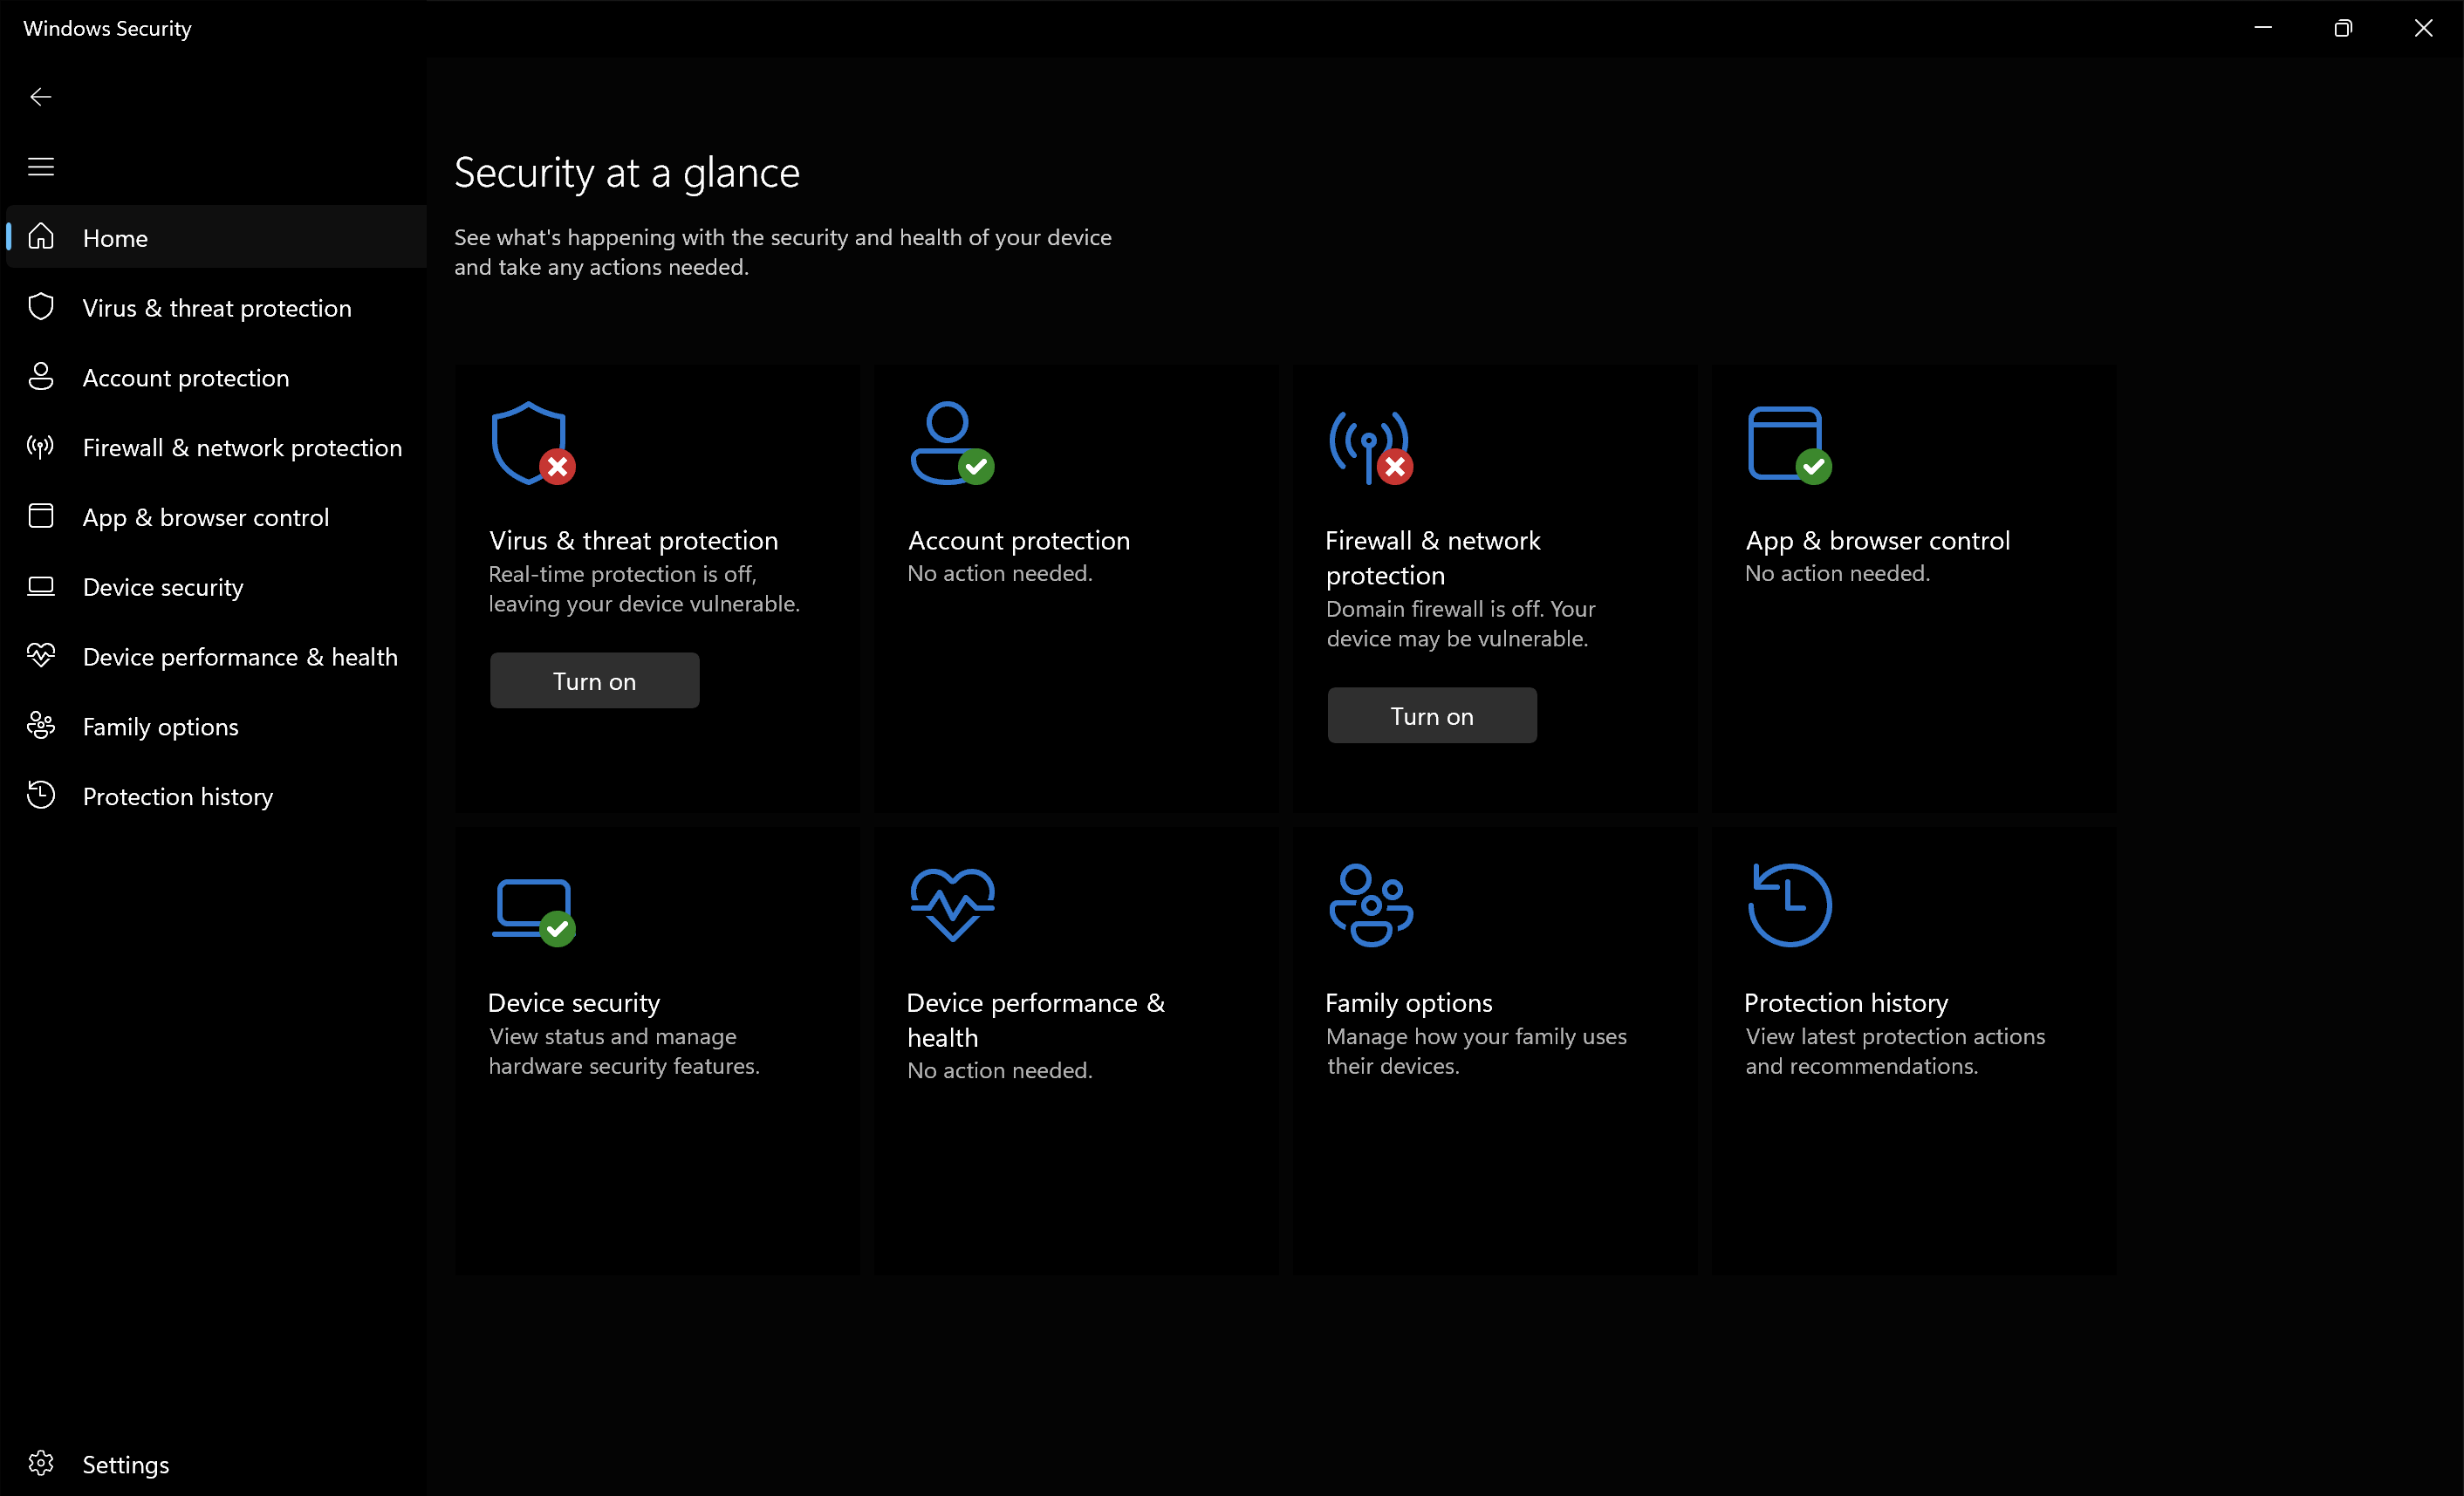
Task: Click the back arrow icon
Action: coord(41,97)
